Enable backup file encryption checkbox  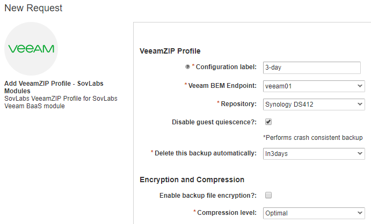coord(268,195)
